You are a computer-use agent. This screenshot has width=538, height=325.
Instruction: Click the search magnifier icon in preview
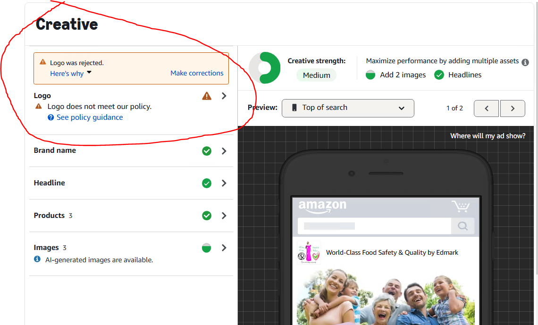[x=462, y=226]
